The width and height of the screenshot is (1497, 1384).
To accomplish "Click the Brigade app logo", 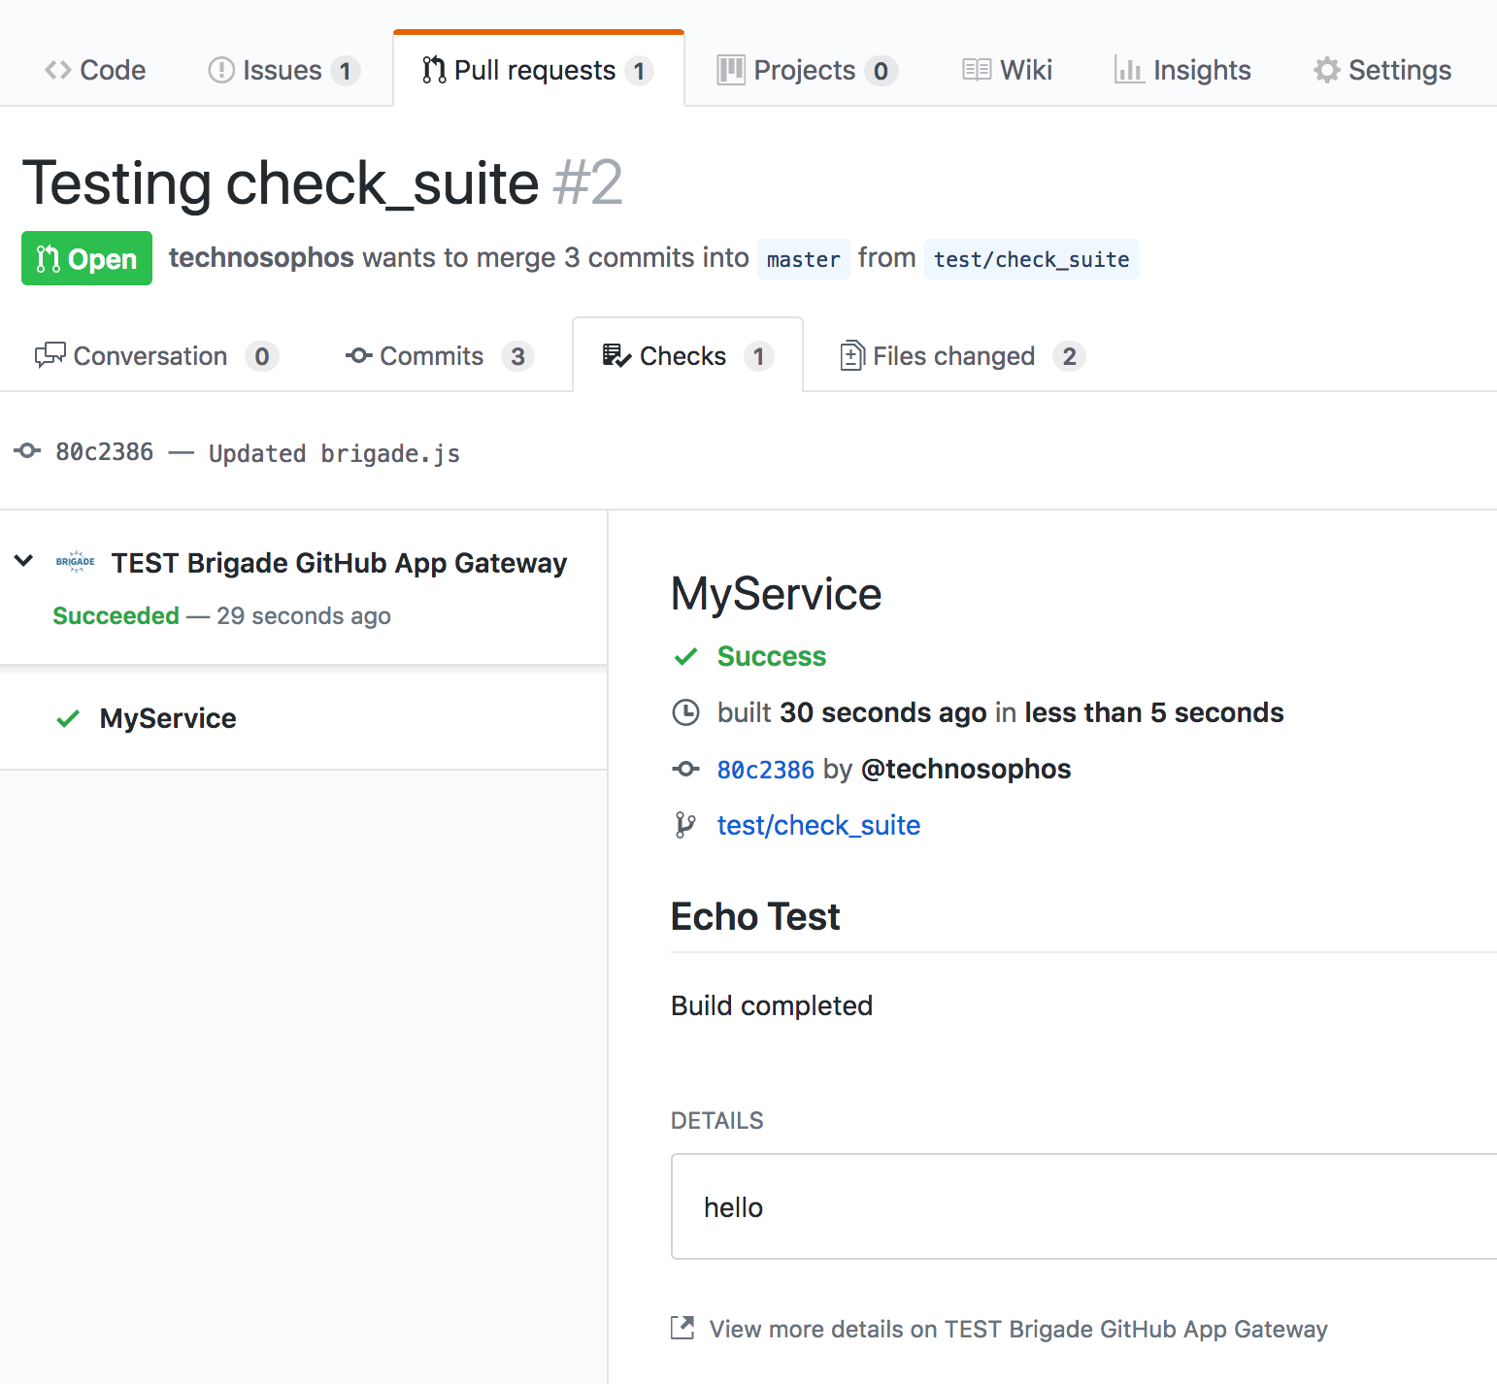I will pos(75,562).
